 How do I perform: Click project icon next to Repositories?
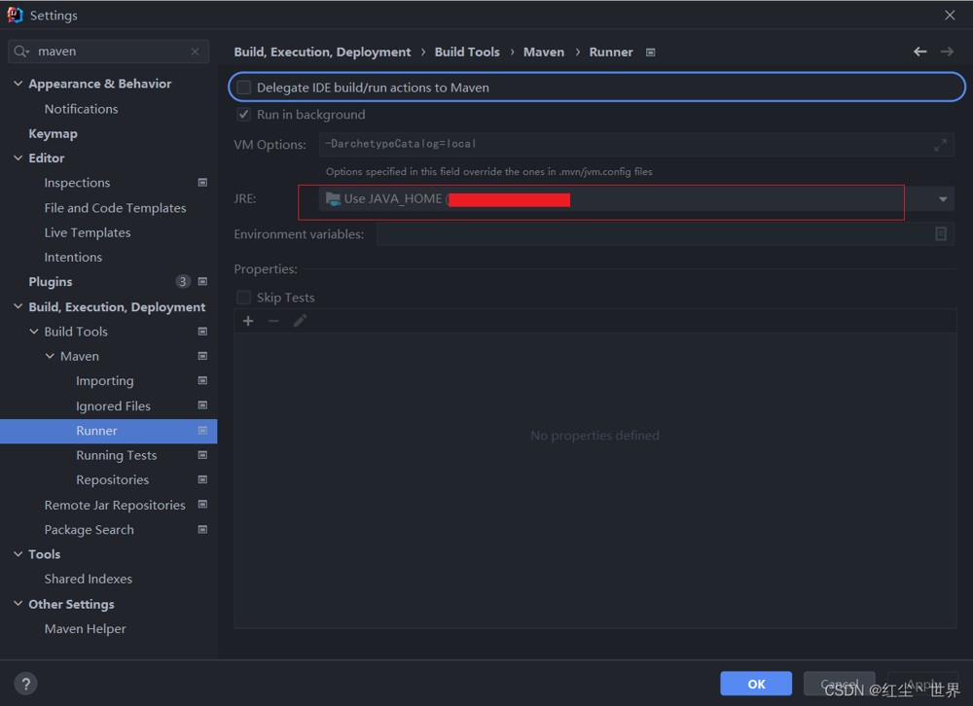tap(202, 479)
